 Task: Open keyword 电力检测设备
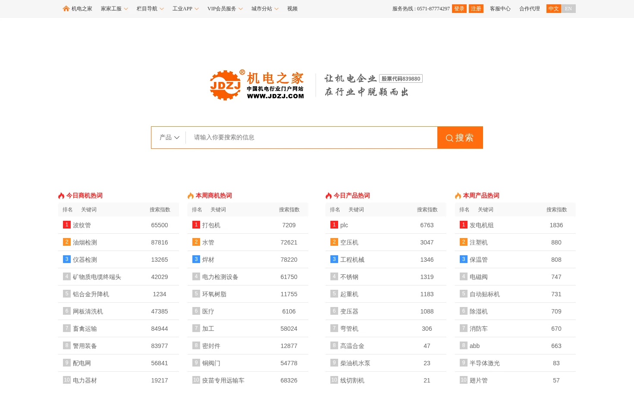220,277
